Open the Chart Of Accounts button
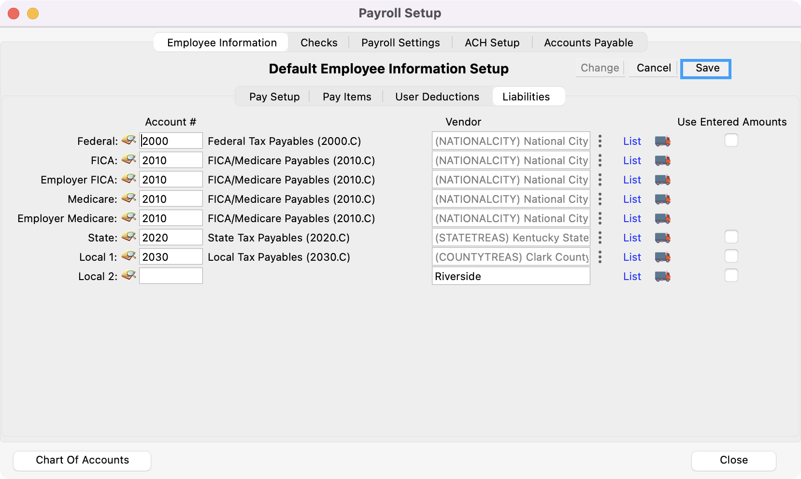The image size is (801, 479). click(x=82, y=460)
